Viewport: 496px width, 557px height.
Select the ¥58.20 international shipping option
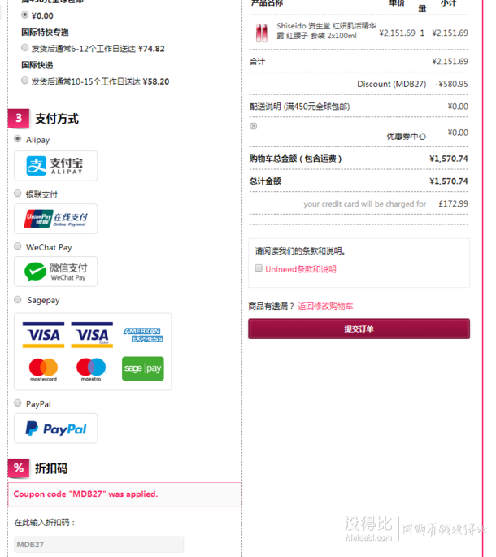click(x=24, y=81)
